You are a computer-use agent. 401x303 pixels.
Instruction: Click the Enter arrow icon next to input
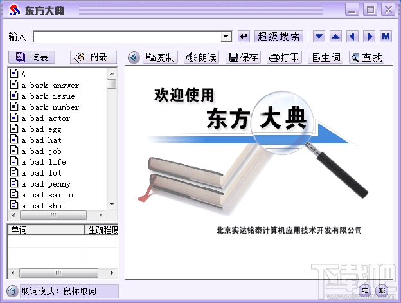coord(244,37)
